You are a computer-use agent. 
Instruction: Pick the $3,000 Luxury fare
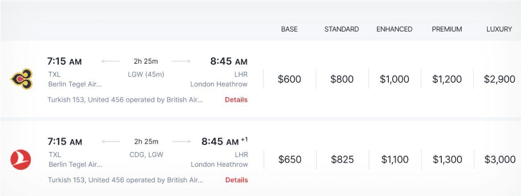tap(500, 159)
